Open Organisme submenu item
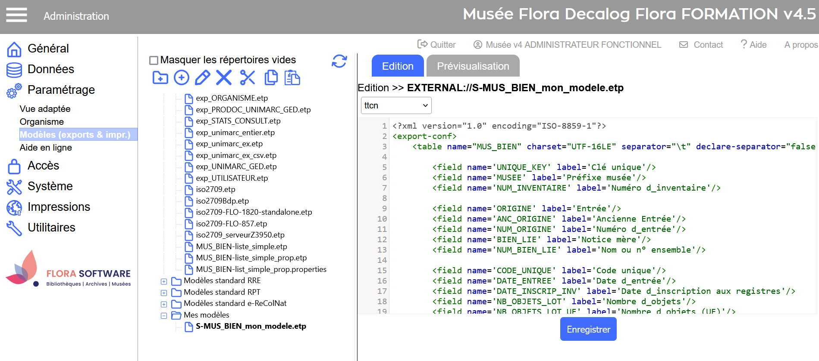This screenshot has width=819, height=361. click(x=41, y=122)
